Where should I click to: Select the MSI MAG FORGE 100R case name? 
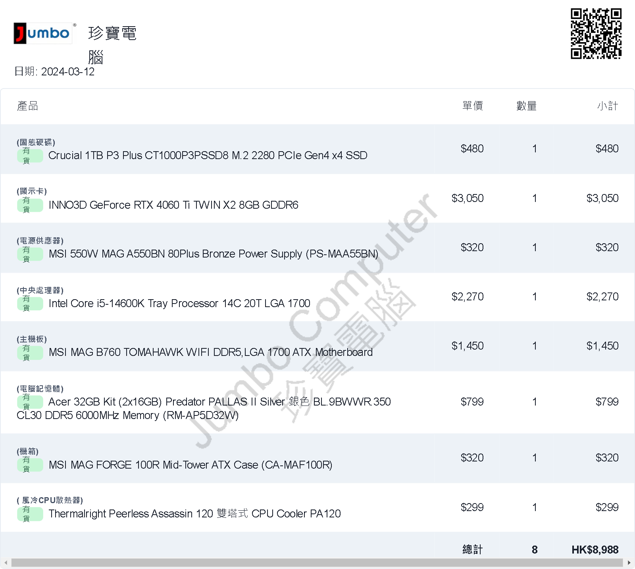(x=190, y=465)
